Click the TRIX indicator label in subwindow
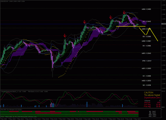This screenshot has height=120, width=166. [x=38, y=92]
